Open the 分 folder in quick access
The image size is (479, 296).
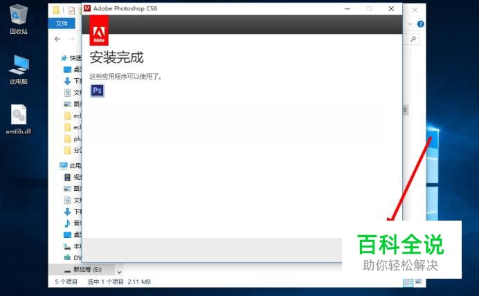point(73,150)
